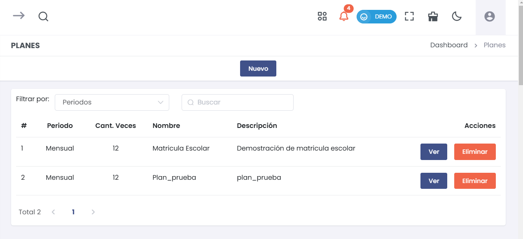Toggle the DEMO switch
The image size is (523, 239).
(376, 17)
